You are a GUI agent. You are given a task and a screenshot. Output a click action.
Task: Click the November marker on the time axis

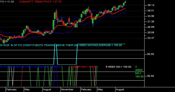coord(67,90)
